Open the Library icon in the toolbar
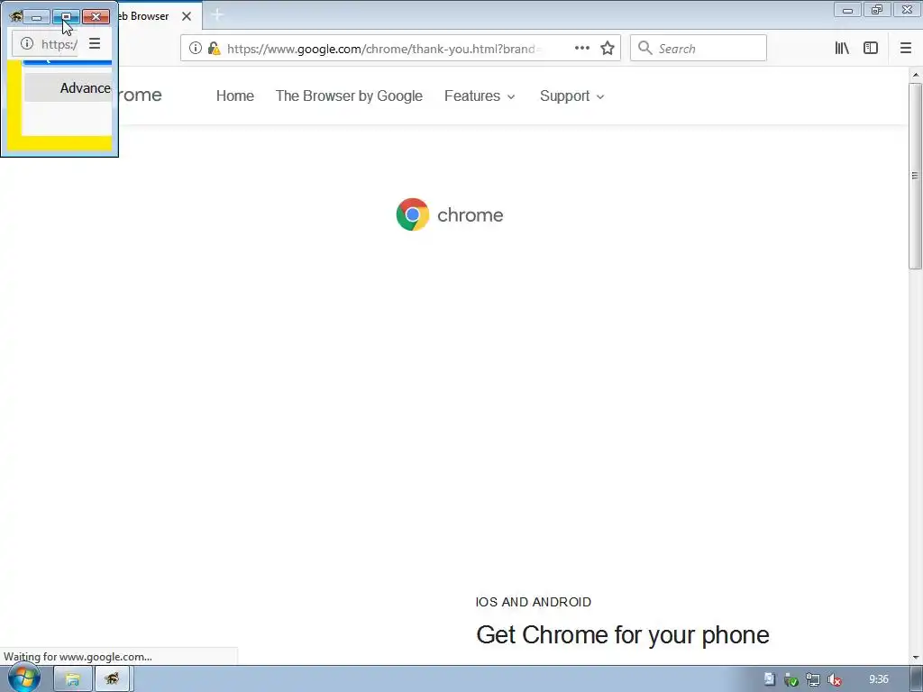The height and width of the screenshot is (692, 923). (842, 49)
